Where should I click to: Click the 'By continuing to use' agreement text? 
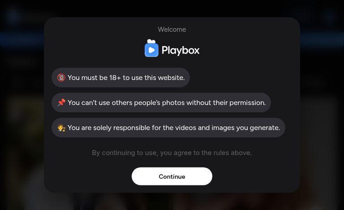[x=172, y=153]
